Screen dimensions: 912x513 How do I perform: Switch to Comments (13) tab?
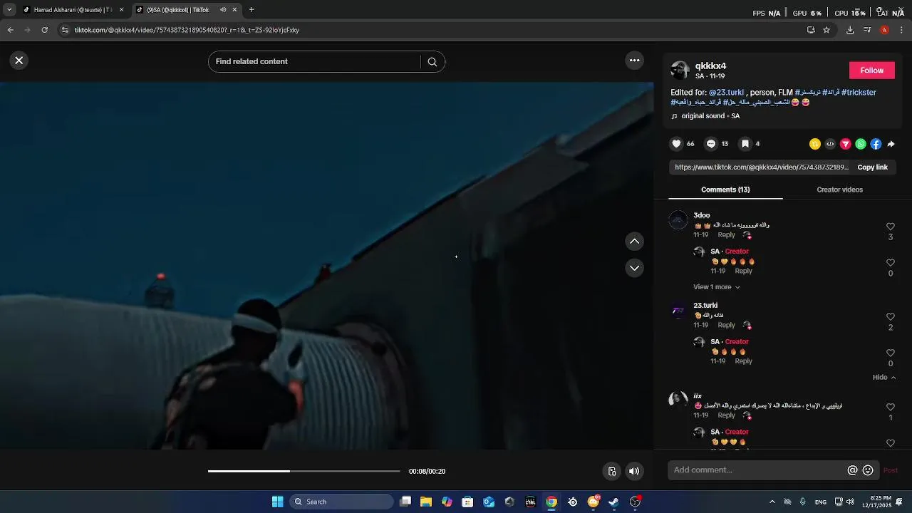(x=725, y=190)
